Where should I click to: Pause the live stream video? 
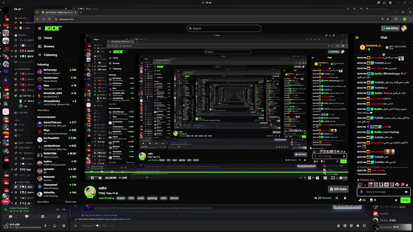(x=92, y=178)
